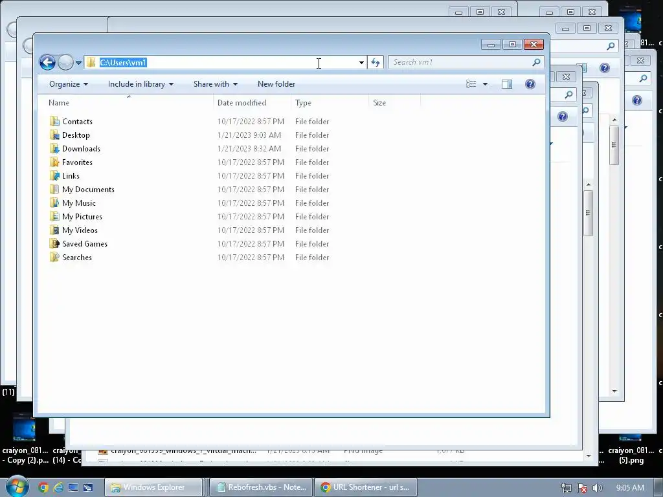Click File folder type in Searches row

(x=312, y=258)
